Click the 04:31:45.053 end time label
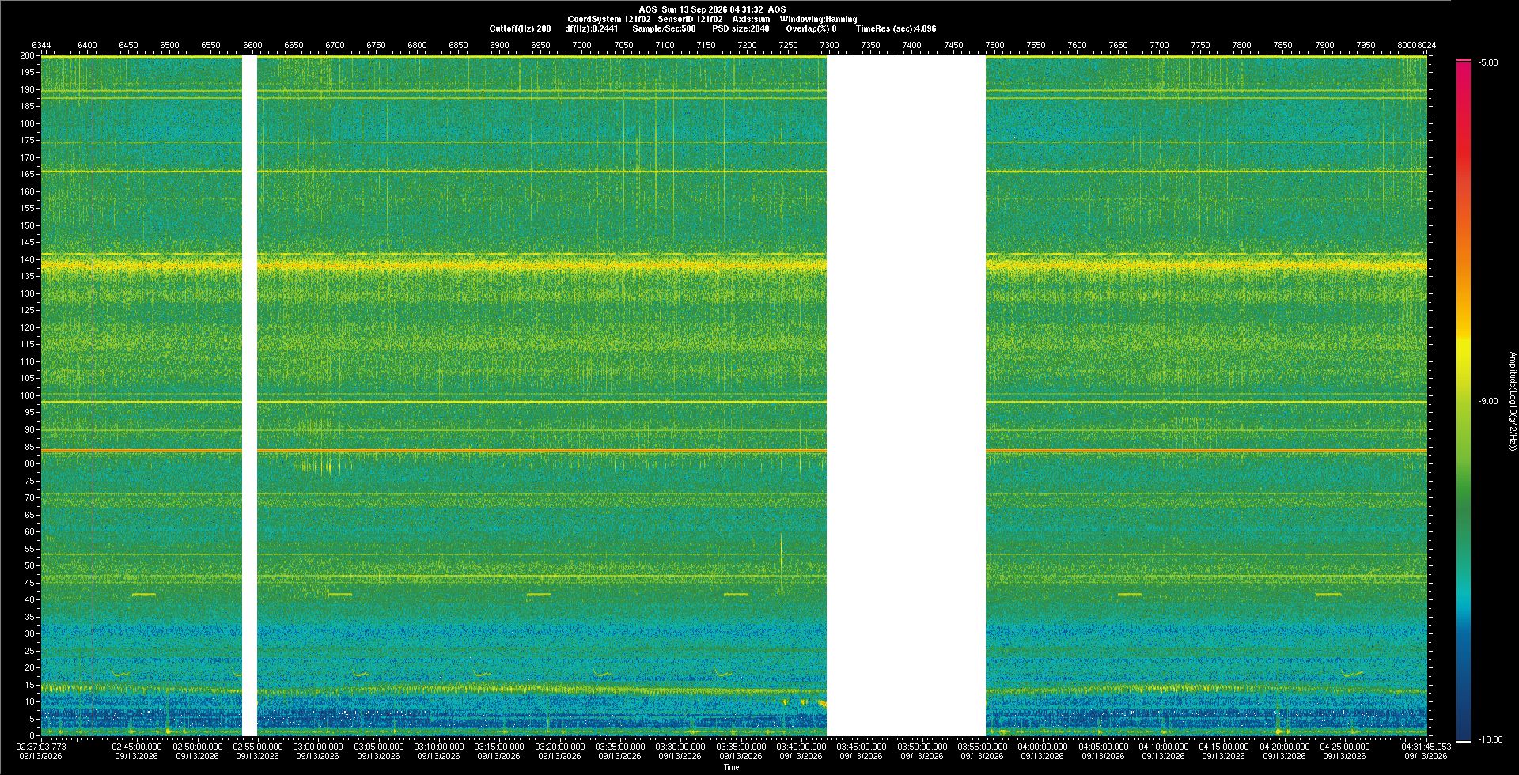This screenshot has width=1519, height=775. [1426, 746]
